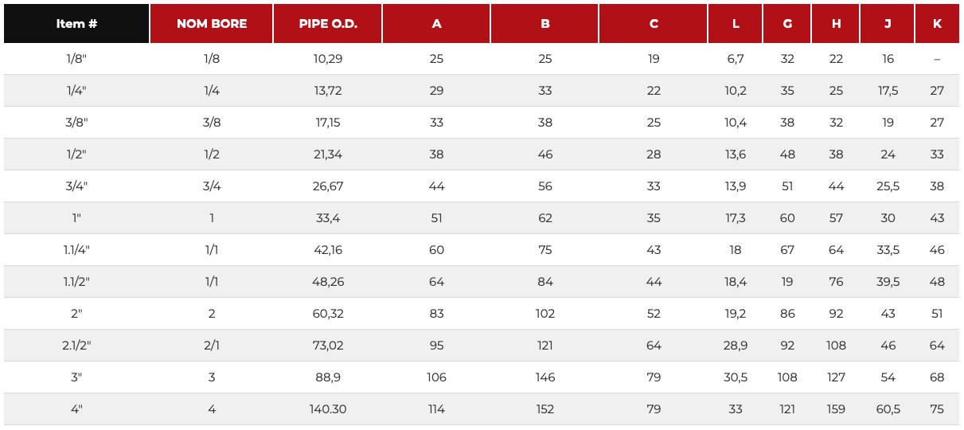Select the 2.1/2" item row label

pyautogui.click(x=76, y=346)
